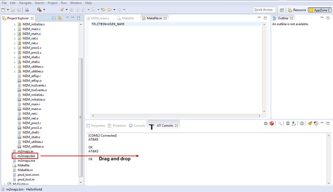Viewport: 333px width, 192px height.
Task: Click the Save toolbar icon
Action: pos(13,10)
